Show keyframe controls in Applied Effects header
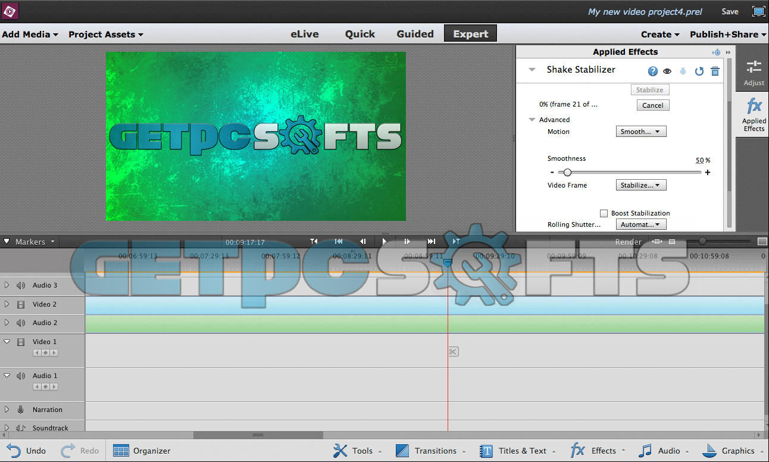This screenshot has width=769, height=462. tap(717, 52)
